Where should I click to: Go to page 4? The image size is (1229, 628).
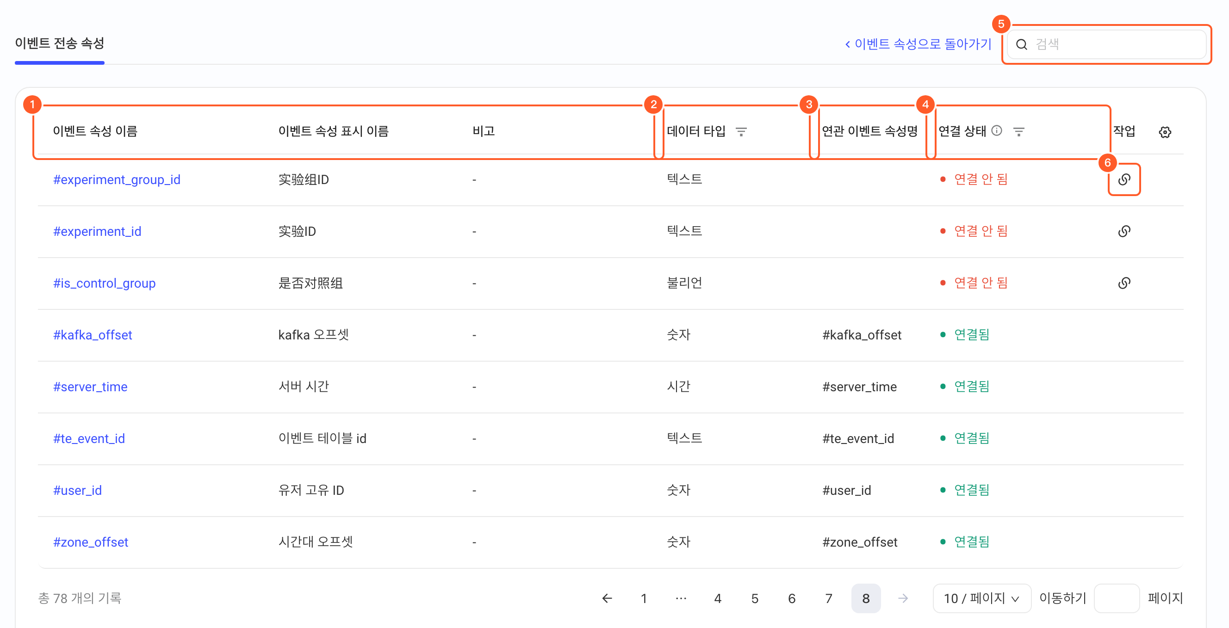[718, 598]
